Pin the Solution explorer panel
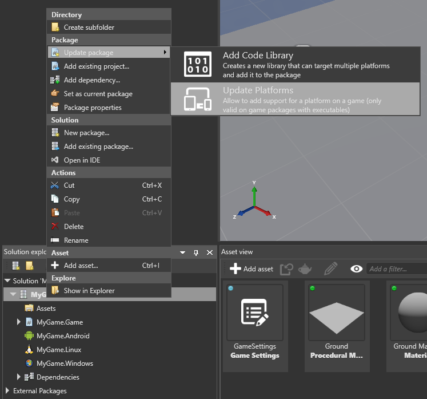 [x=196, y=252]
